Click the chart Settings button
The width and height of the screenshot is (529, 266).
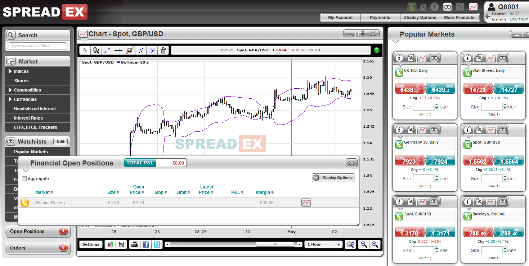[91, 244]
